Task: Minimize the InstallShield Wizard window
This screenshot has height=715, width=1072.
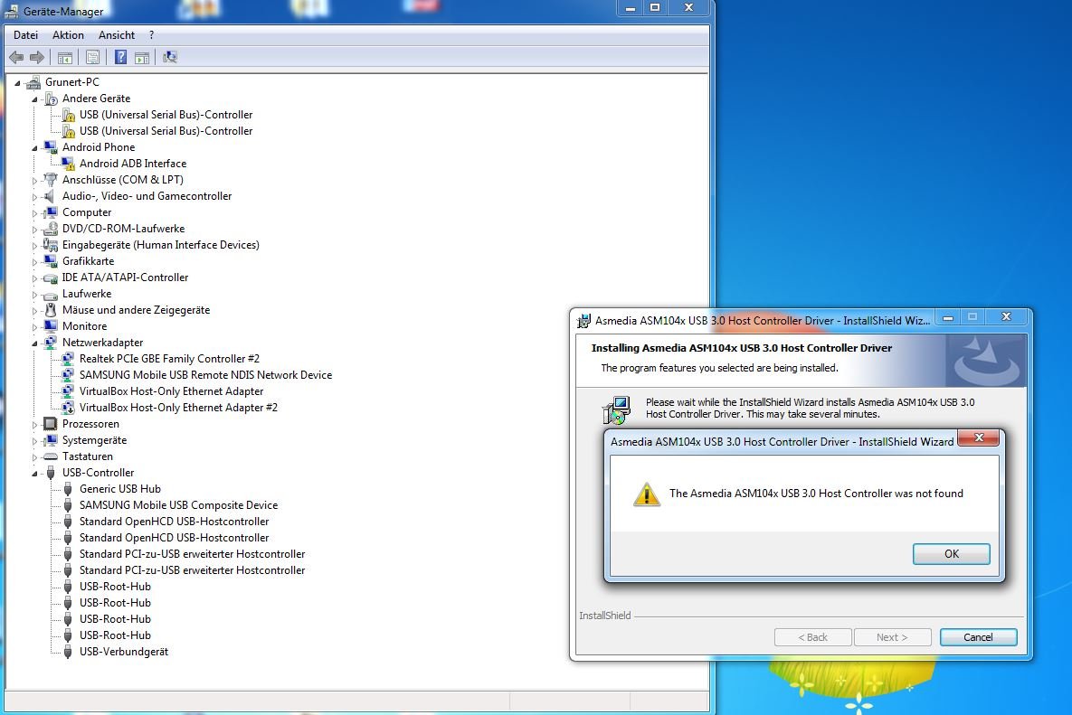Action: click(x=947, y=317)
